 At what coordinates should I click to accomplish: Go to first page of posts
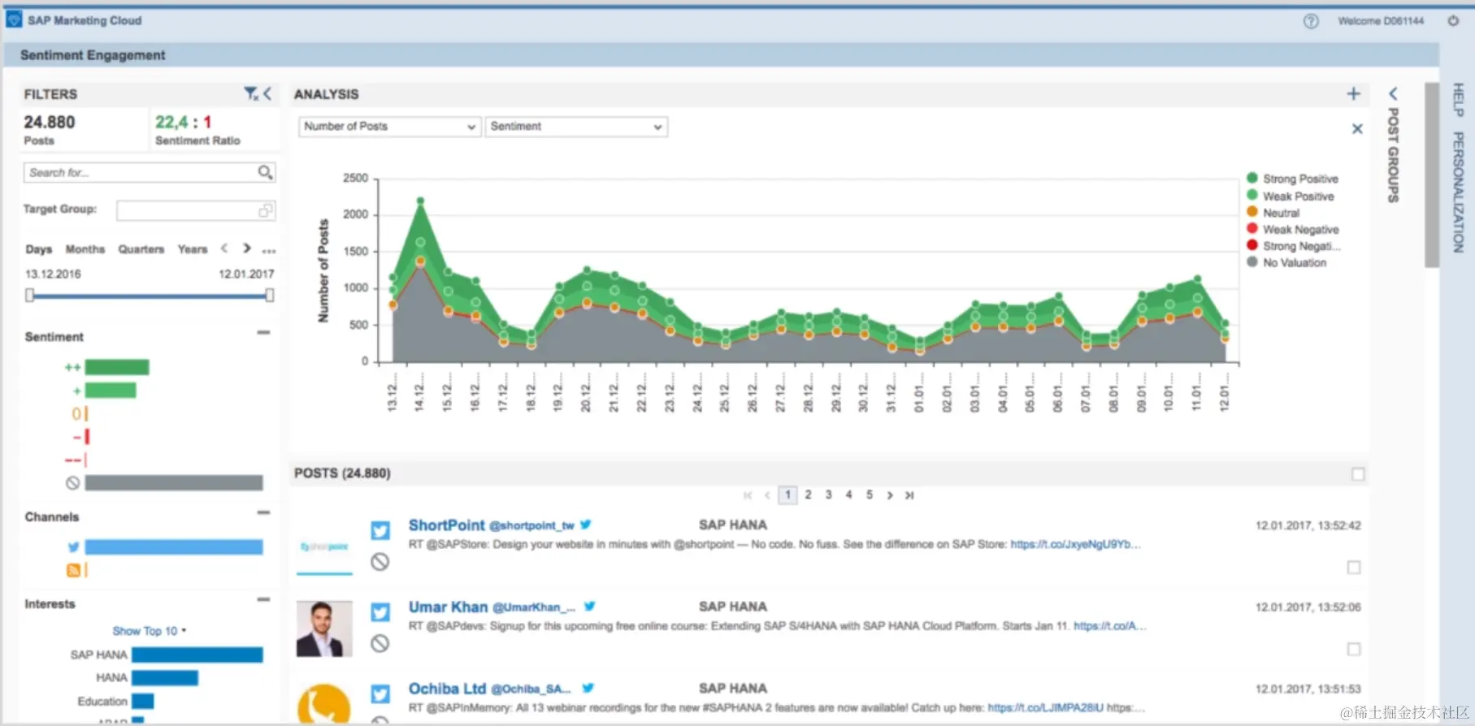click(748, 495)
